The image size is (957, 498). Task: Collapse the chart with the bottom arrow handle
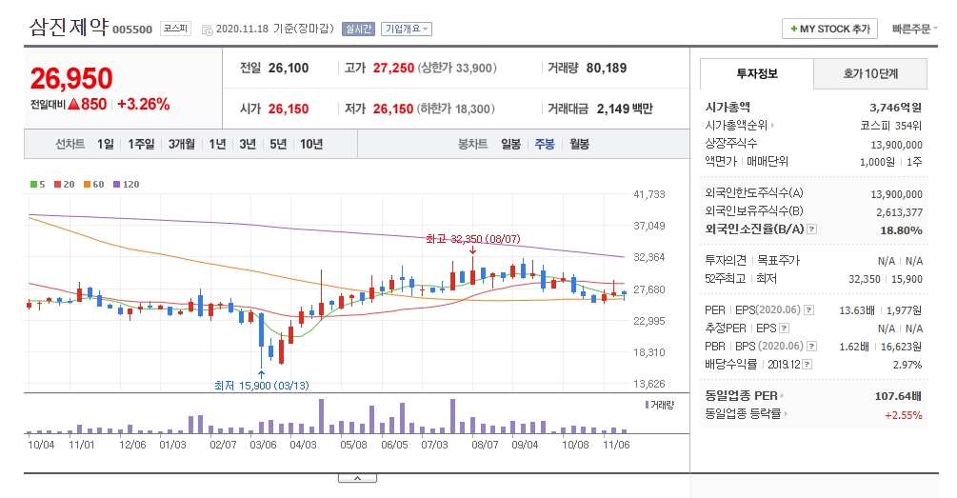tap(357, 478)
